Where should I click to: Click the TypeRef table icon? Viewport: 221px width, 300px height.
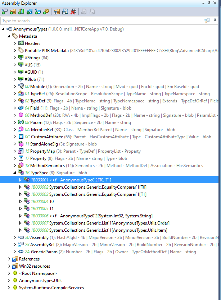[21, 93]
